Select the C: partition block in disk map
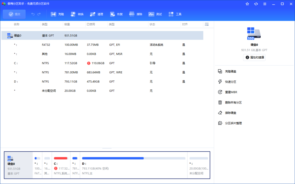This screenshot has width=295, height=184. 61,165
